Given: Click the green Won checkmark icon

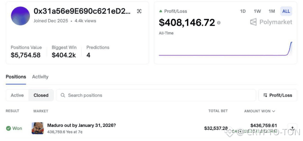Looking at the screenshot, I should (8, 128).
